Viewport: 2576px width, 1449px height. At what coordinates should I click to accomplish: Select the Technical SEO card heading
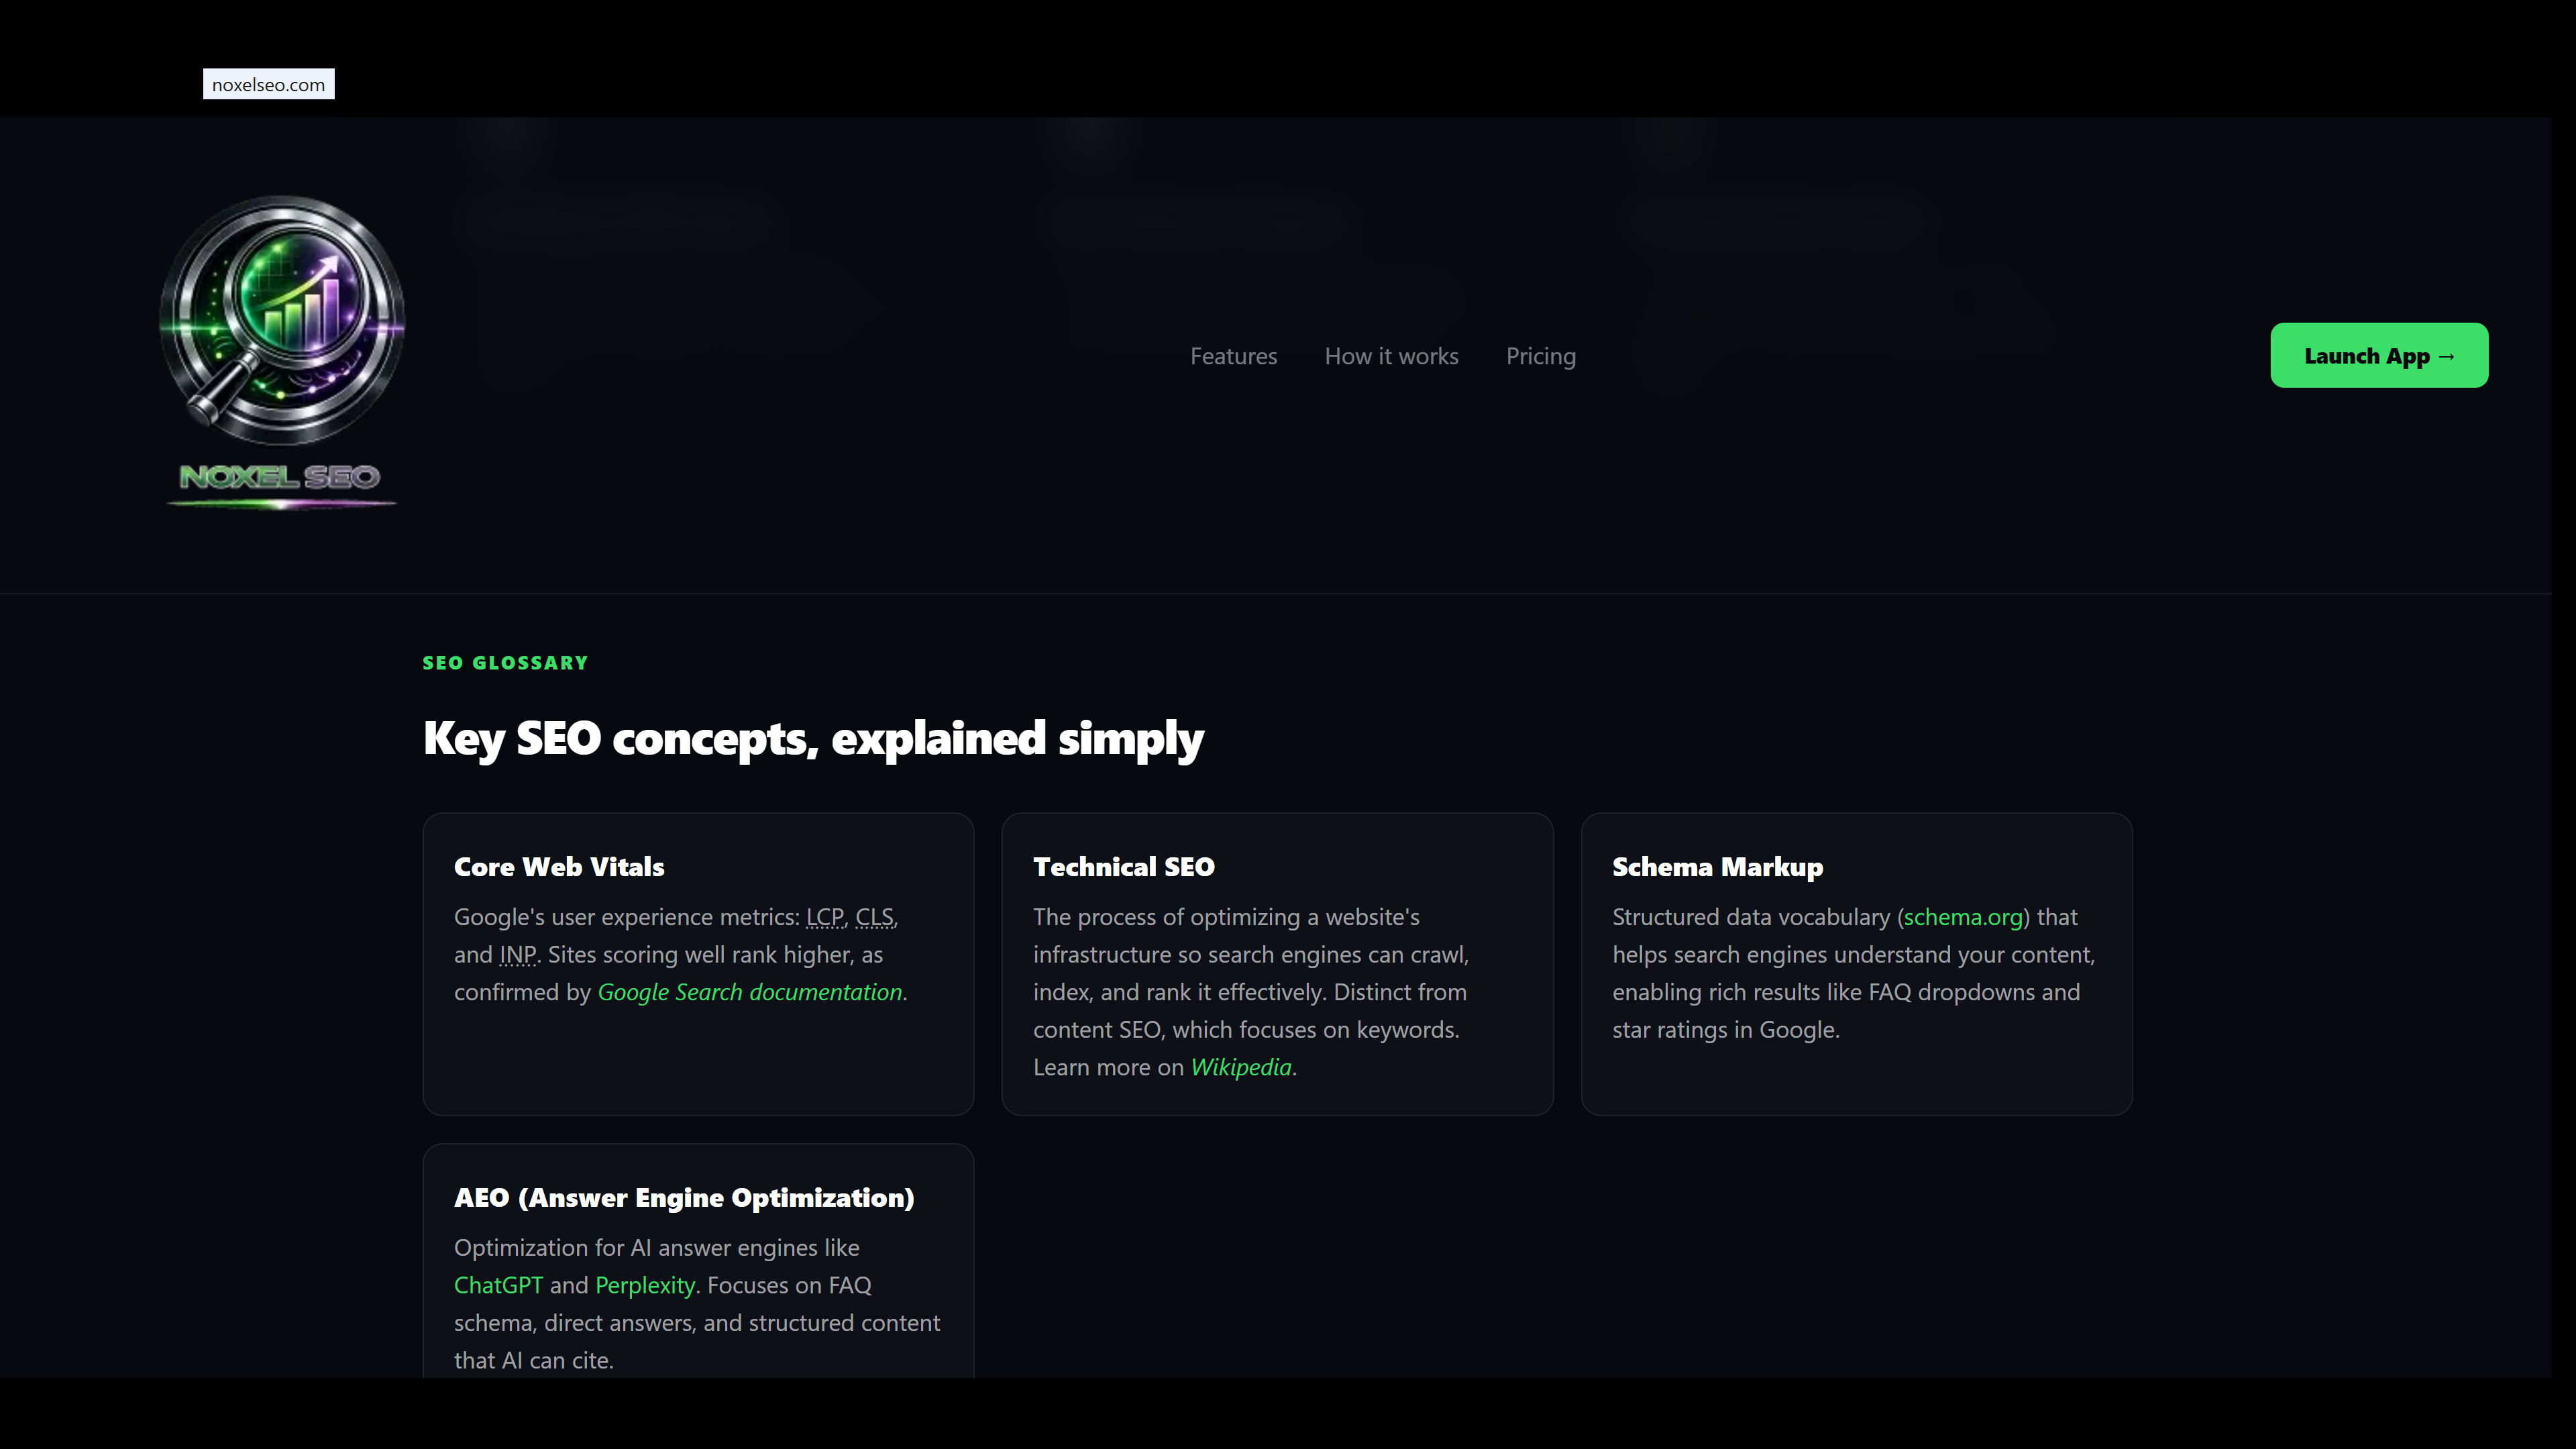point(1124,867)
